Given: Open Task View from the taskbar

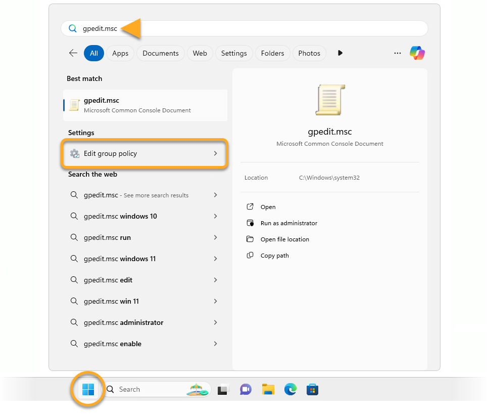Looking at the screenshot, I should pyautogui.click(x=223, y=390).
